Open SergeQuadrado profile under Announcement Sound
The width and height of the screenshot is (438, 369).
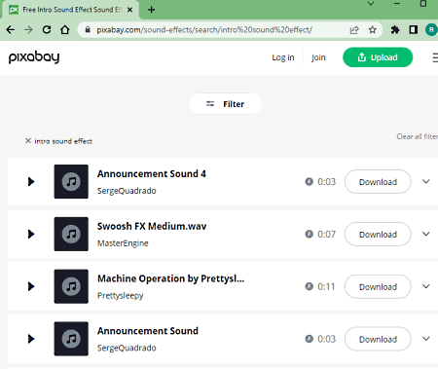tap(127, 348)
